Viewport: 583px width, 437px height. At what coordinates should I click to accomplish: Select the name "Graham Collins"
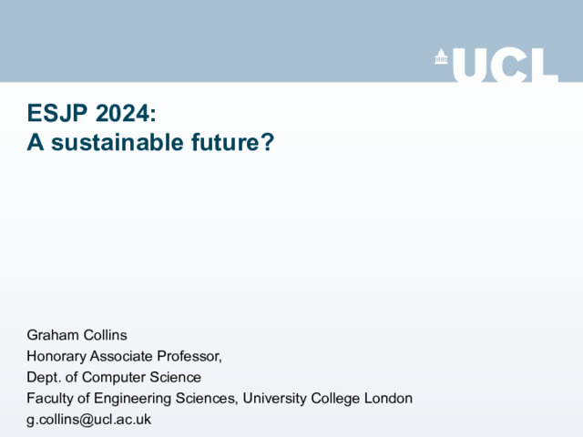(76, 335)
